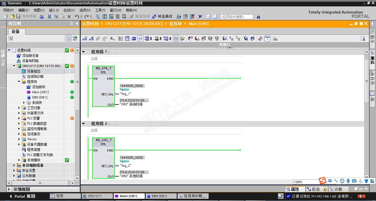376x201 pixels.
Task: Collapse the CPU1217 device node
Action: click(x=14, y=66)
